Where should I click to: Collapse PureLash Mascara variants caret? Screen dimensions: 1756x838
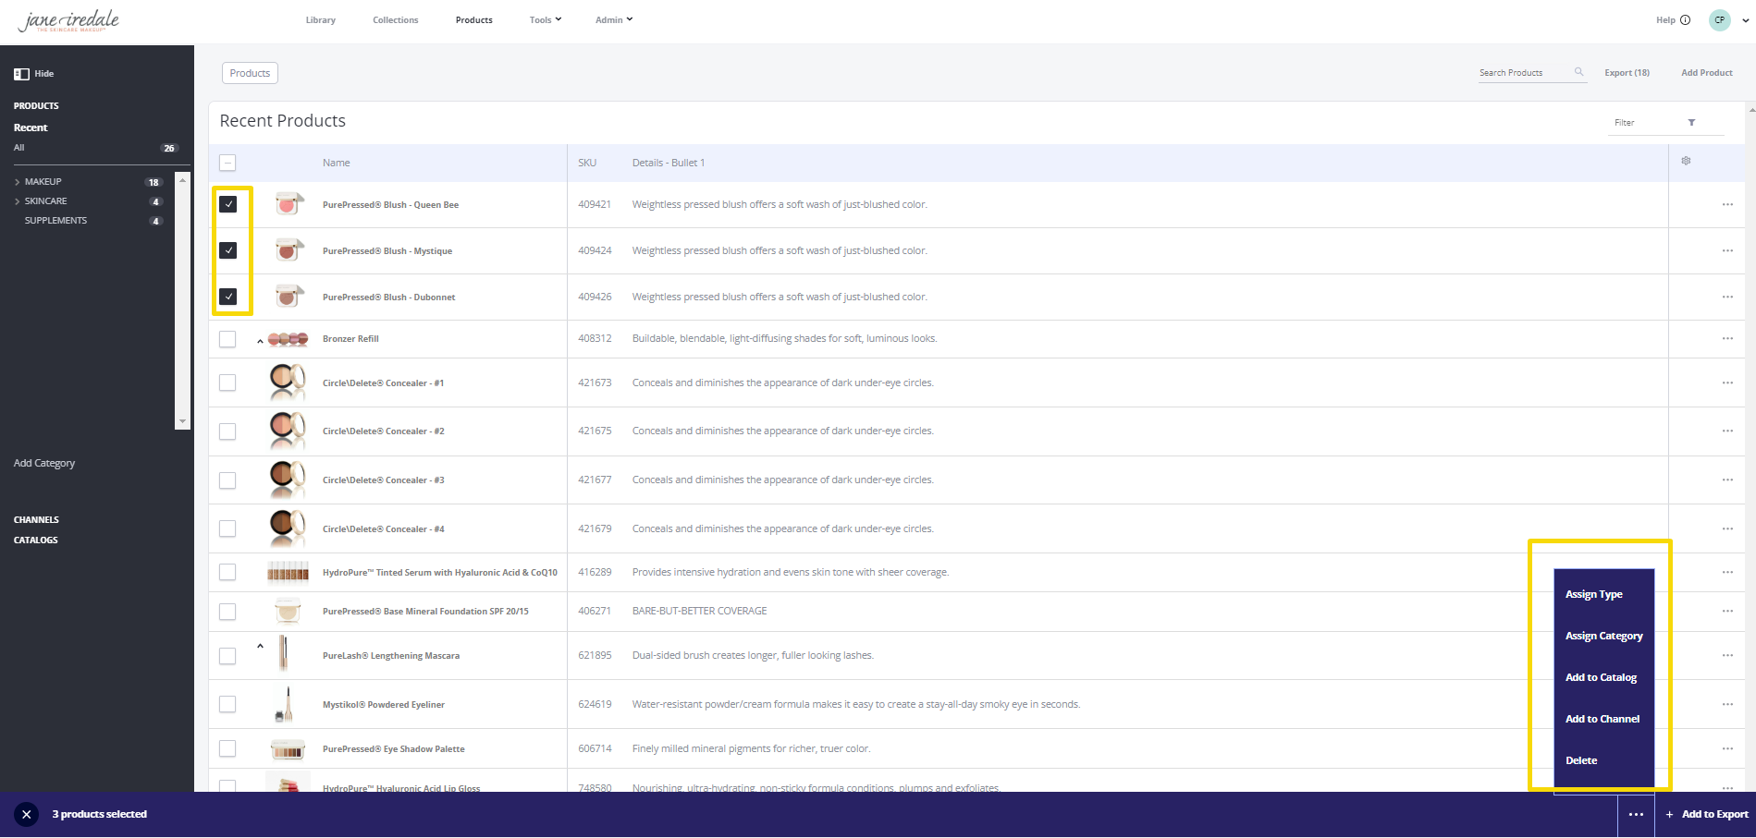[260, 646]
